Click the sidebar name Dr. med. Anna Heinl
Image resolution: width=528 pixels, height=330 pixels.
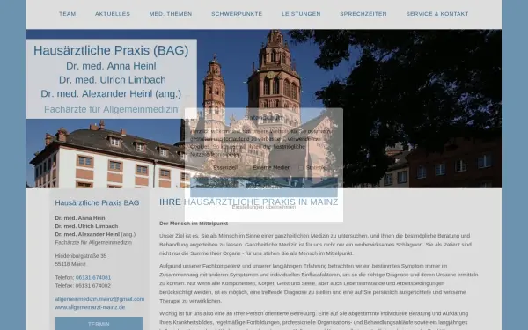(81, 218)
